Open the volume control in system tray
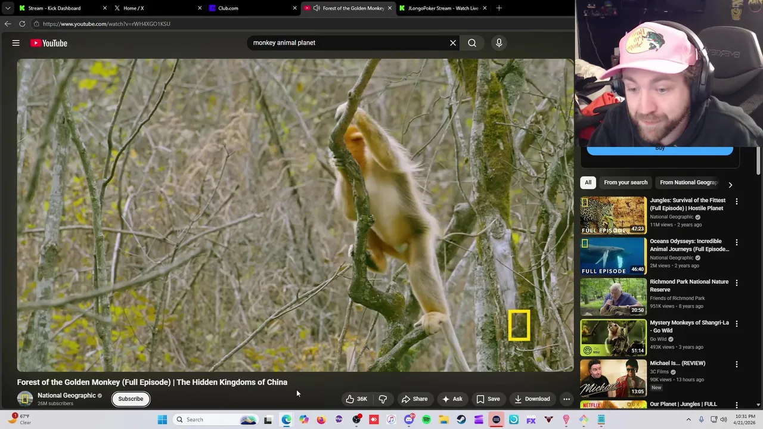The width and height of the screenshot is (763, 429). tap(724, 419)
